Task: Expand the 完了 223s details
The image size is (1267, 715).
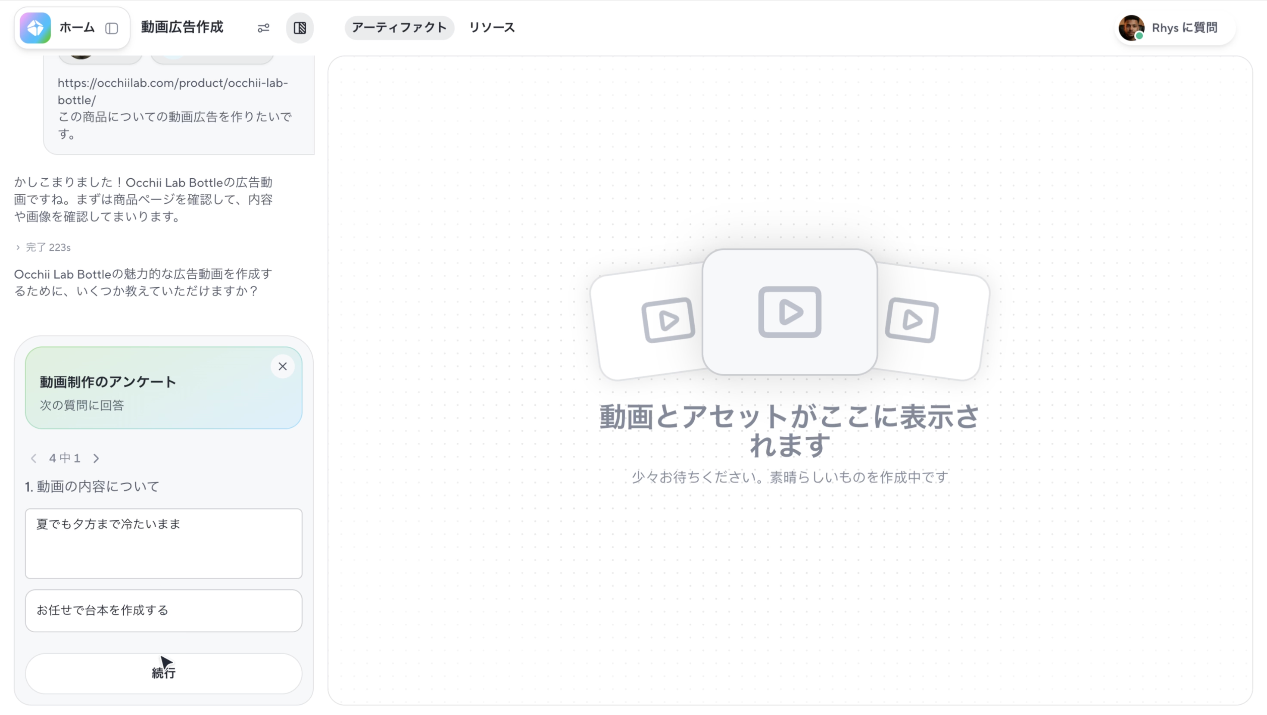Action: point(43,247)
